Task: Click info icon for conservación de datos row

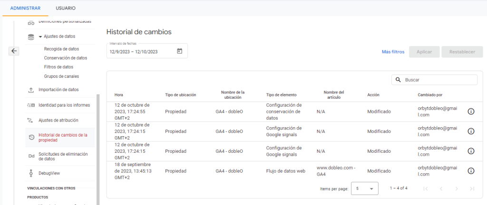Action: (x=471, y=112)
